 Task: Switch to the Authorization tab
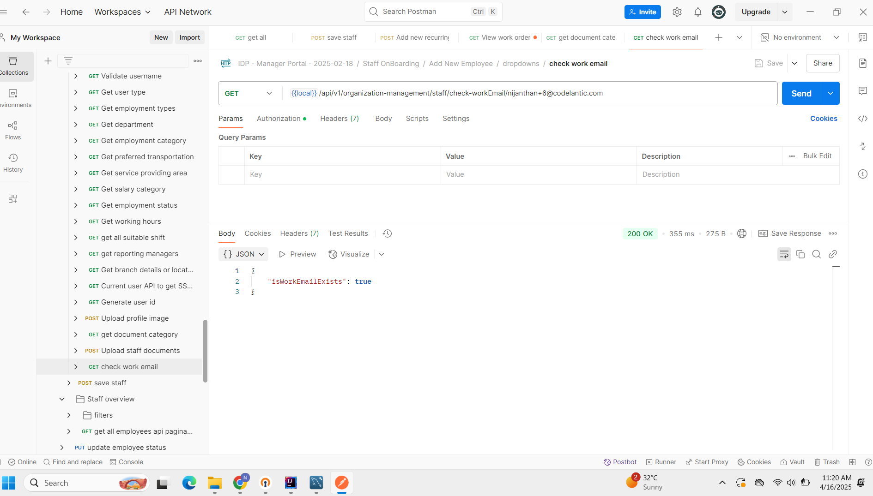coord(281,119)
